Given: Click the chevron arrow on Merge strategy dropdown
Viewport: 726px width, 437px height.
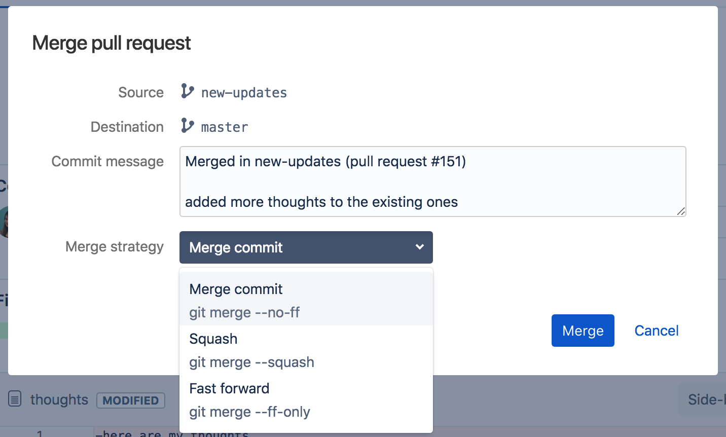Looking at the screenshot, I should 419,247.
